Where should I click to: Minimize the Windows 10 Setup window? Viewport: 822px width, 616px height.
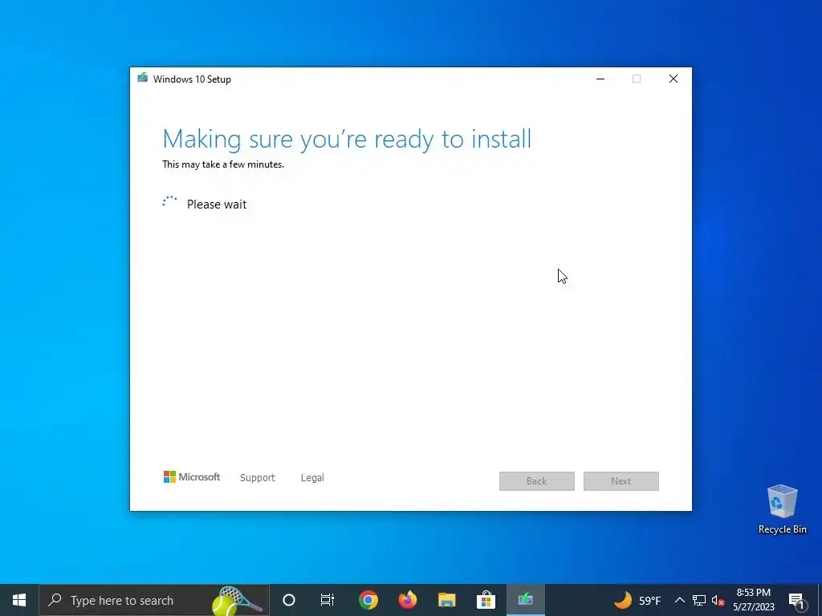(600, 79)
